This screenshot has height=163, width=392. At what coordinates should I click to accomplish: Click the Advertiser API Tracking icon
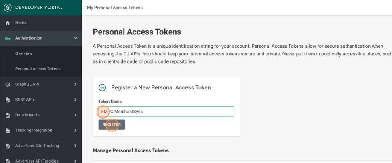(x=7, y=161)
